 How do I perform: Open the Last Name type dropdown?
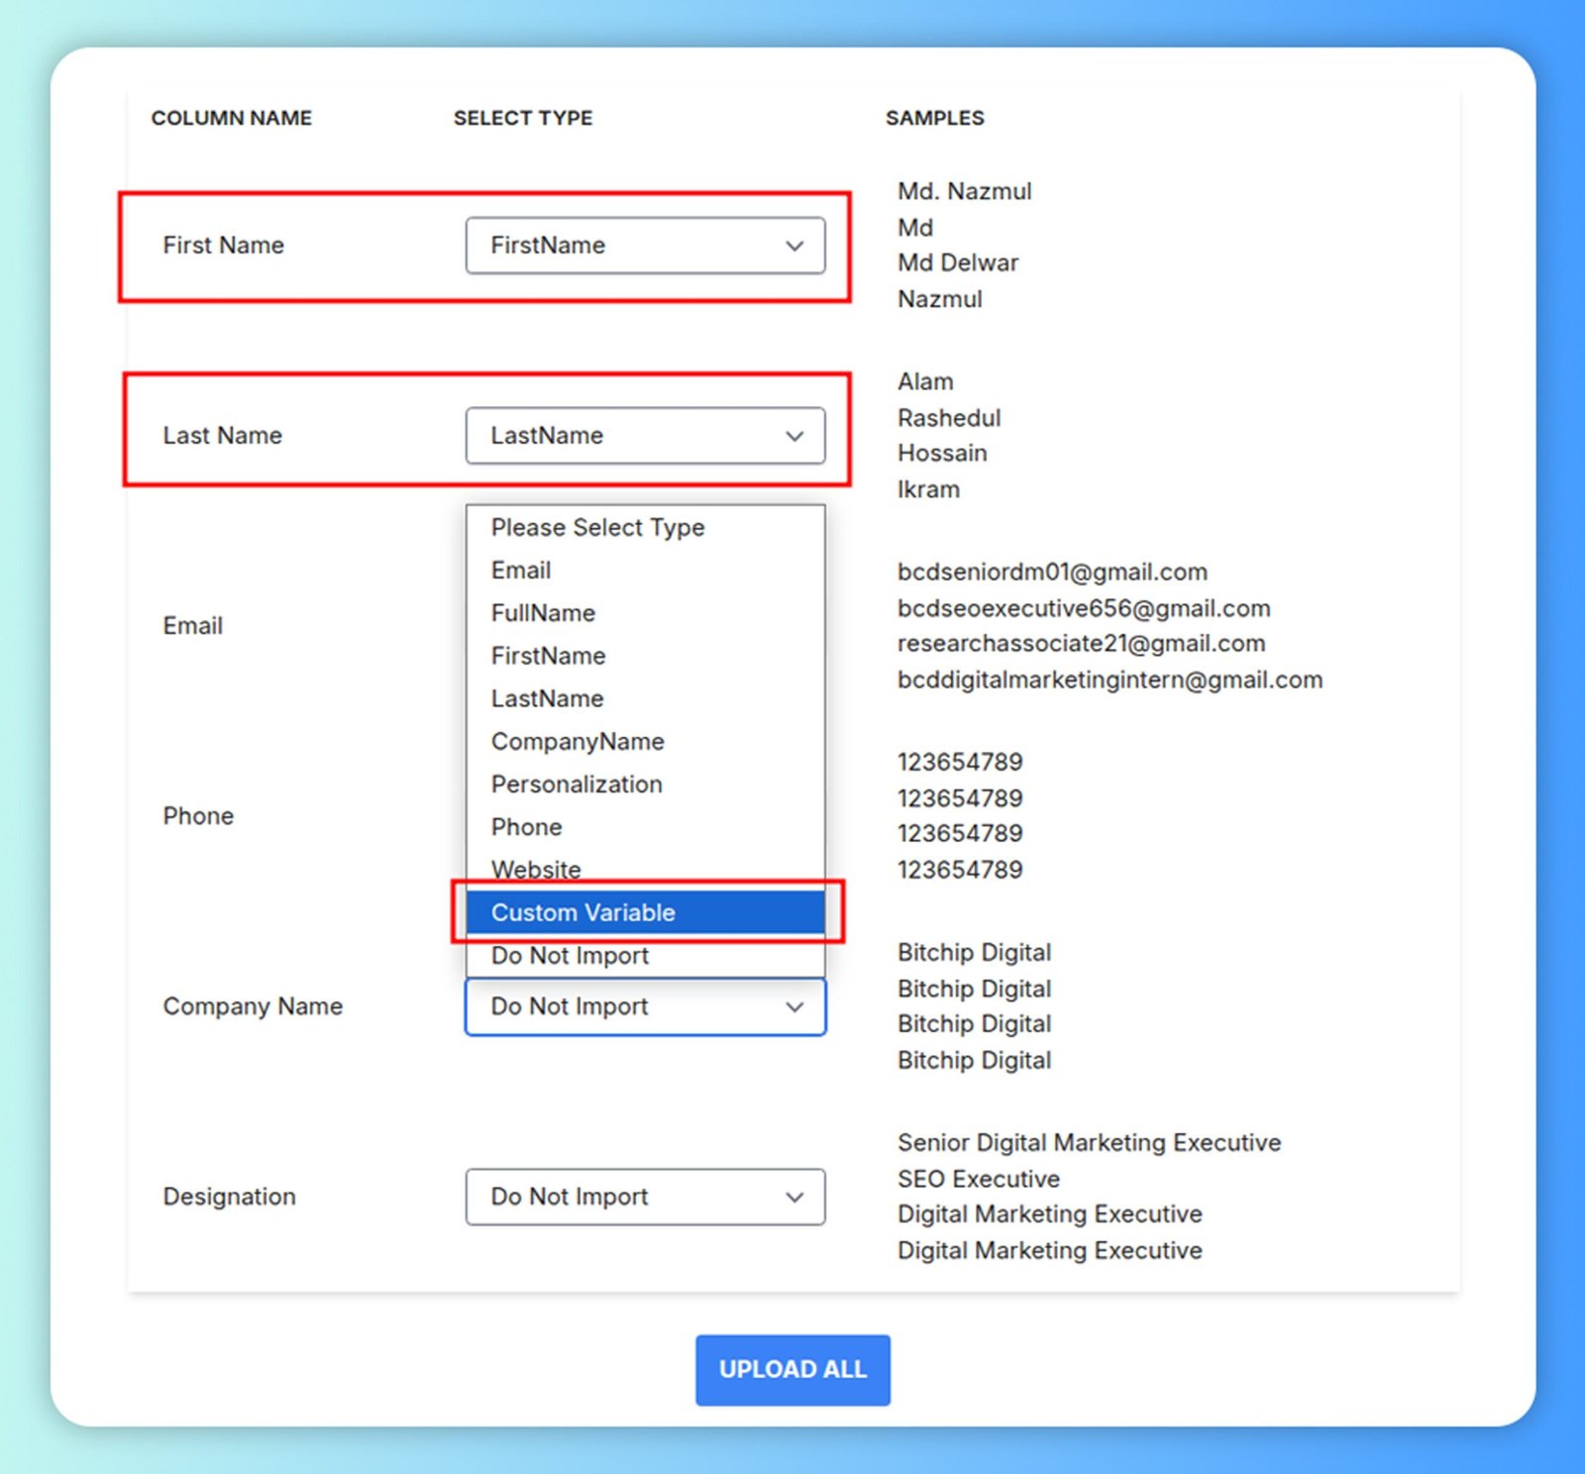point(644,436)
